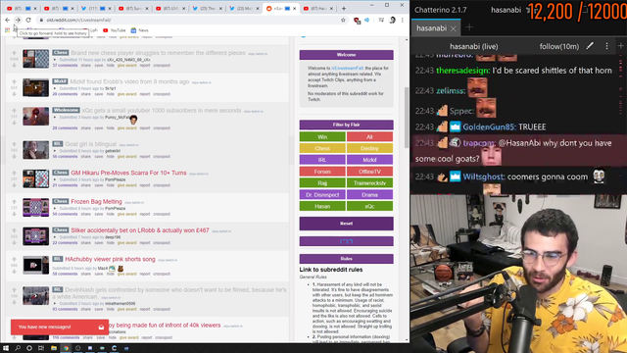
Task: Filter by the IRL flair button
Action: (322, 160)
